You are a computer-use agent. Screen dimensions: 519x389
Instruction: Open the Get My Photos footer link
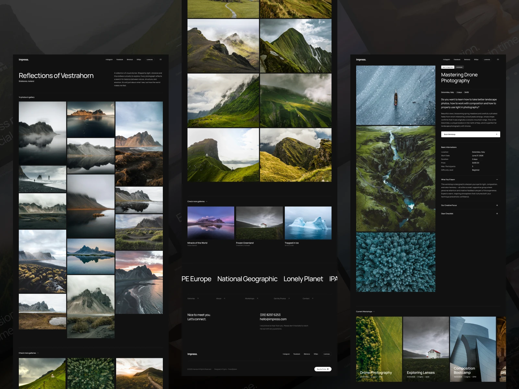click(282, 299)
